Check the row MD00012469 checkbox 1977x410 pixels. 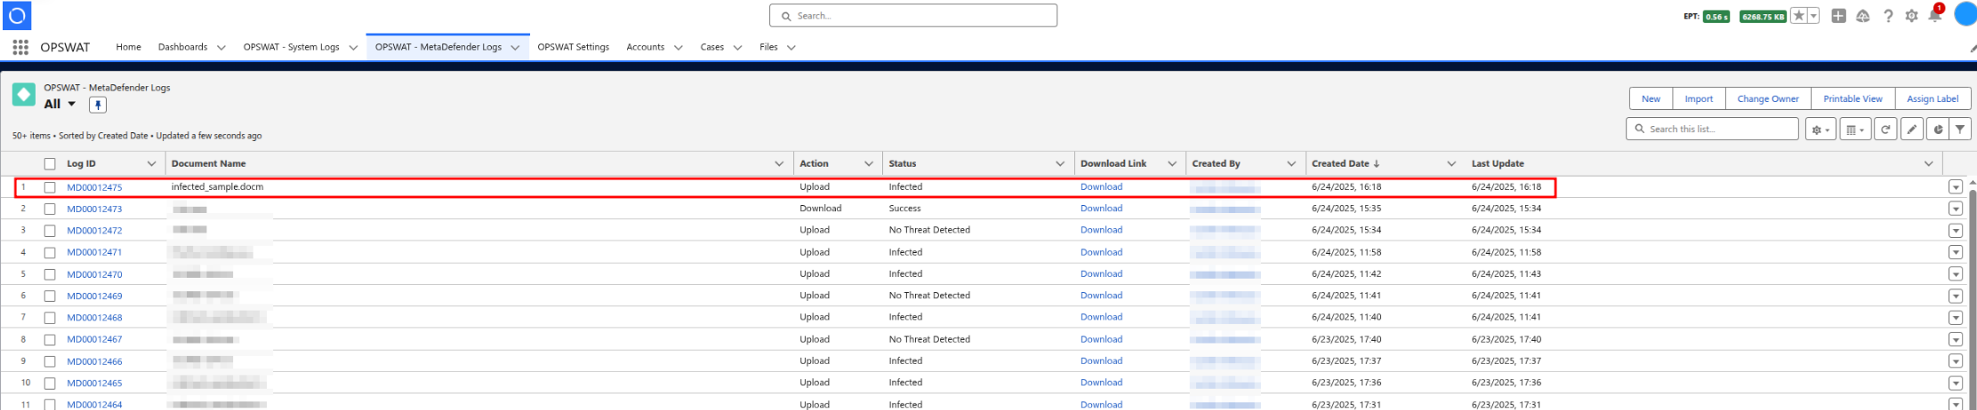point(50,296)
